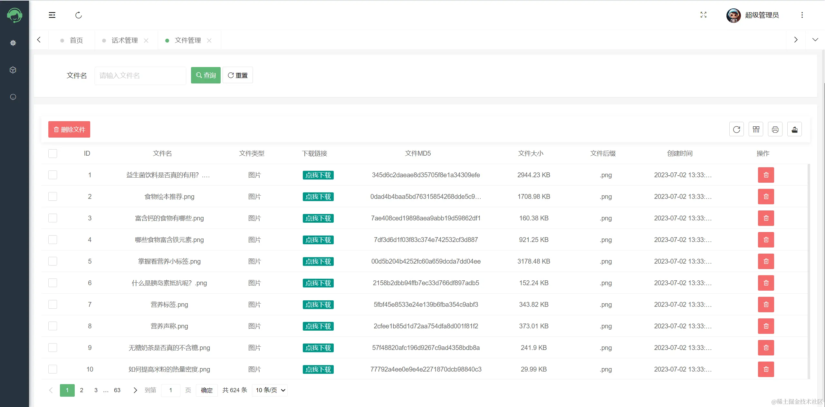Viewport: 825px width, 407px height.
Task: Click the print icon above the table
Action: click(775, 130)
